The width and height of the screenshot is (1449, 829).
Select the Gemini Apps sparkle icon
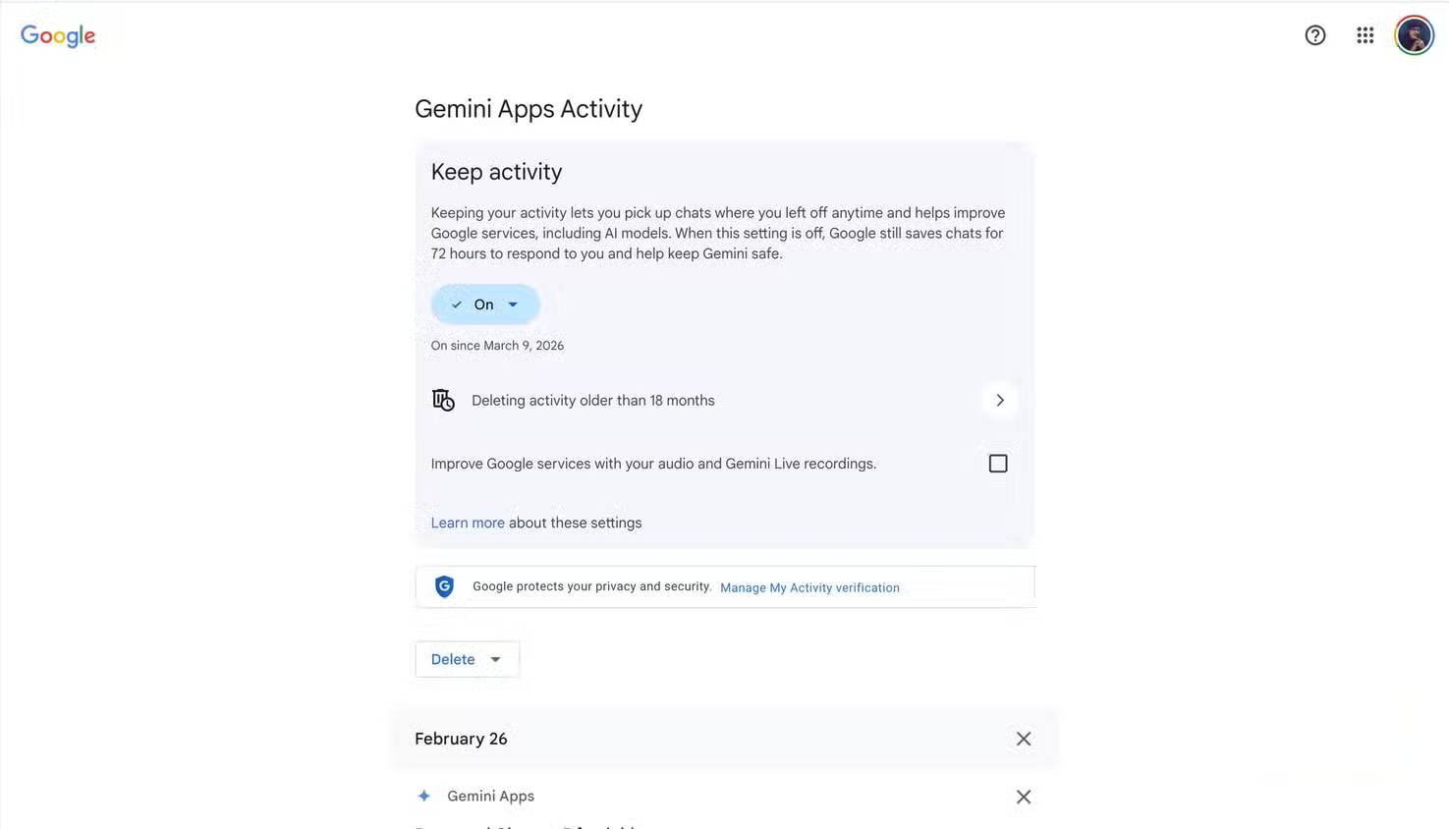tap(423, 796)
